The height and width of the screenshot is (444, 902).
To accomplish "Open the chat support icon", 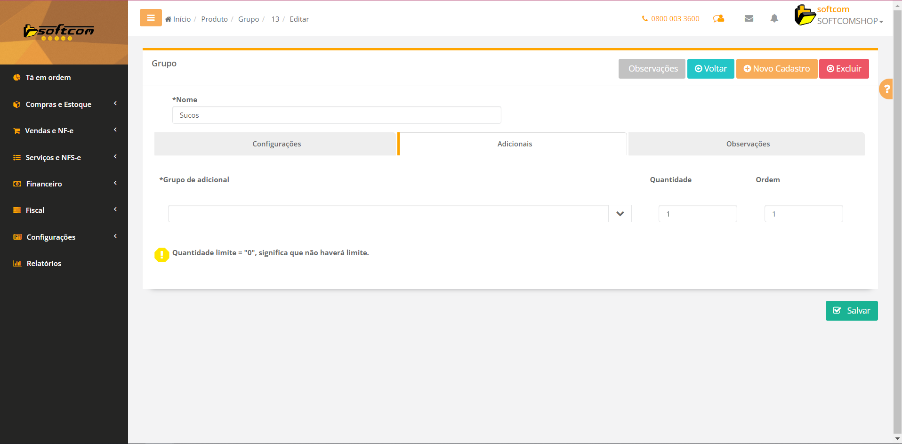I will 718,19.
